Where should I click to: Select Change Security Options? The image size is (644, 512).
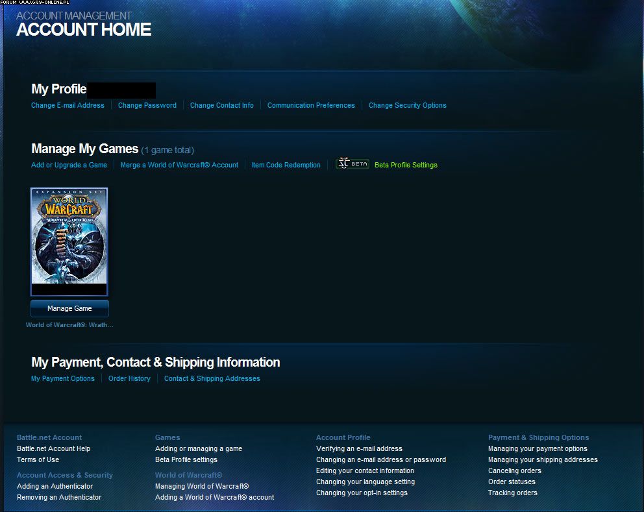(x=408, y=105)
